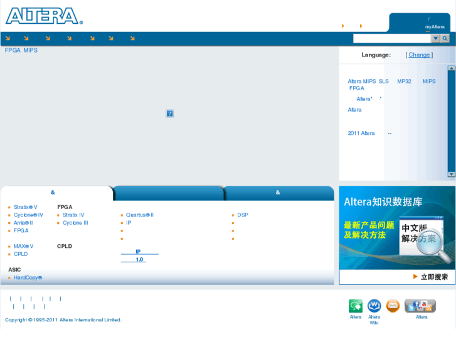Viewport: 456px width, 342px height.
Task: Click the FPGA MIPS breadcrumb text
Action: (21, 50)
